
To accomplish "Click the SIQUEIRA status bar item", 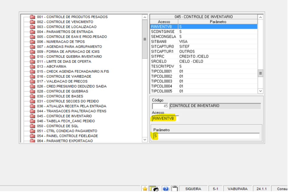I will pos(194,189).
